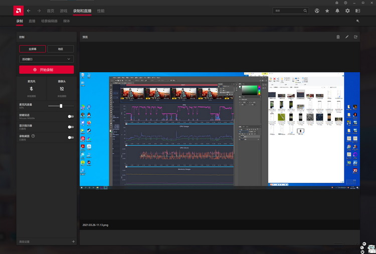Switch to the 直播 sub-tab
Image resolution: width=376 pixels, height=254 pixels.
(x=32, y=21)
